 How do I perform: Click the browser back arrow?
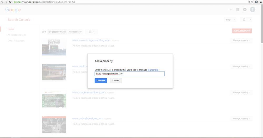click(2, 2)
